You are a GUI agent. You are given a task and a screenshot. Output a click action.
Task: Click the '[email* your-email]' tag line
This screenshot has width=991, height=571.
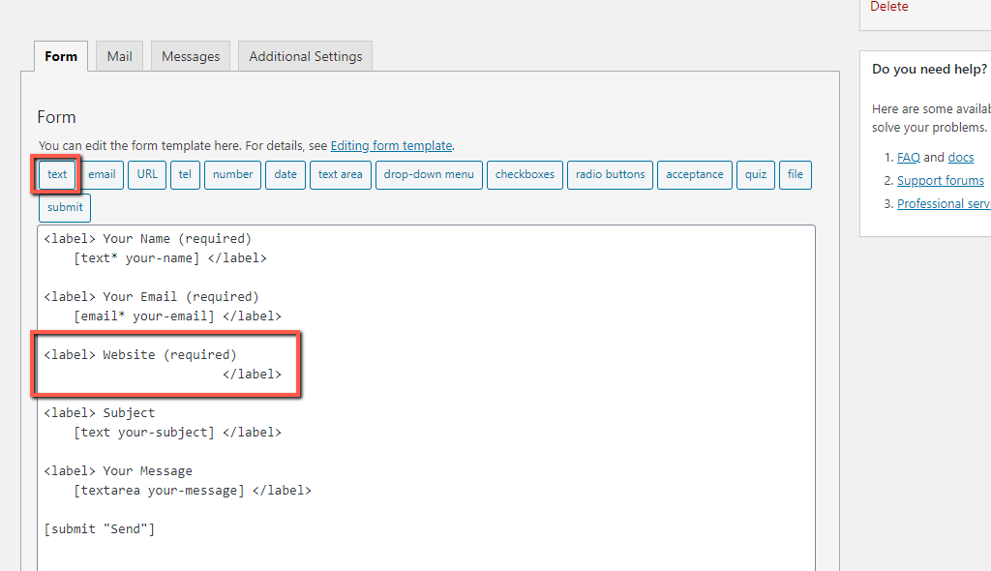[x=178, y=316]
